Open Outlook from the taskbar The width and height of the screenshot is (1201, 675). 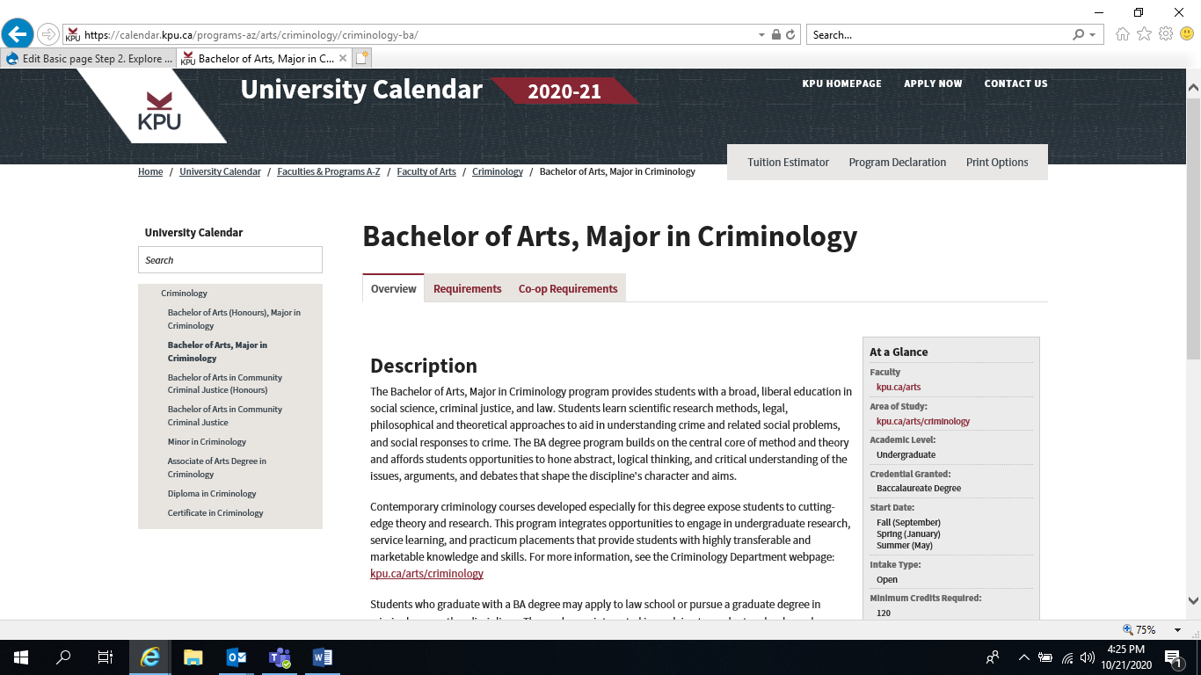coord(236,657)
